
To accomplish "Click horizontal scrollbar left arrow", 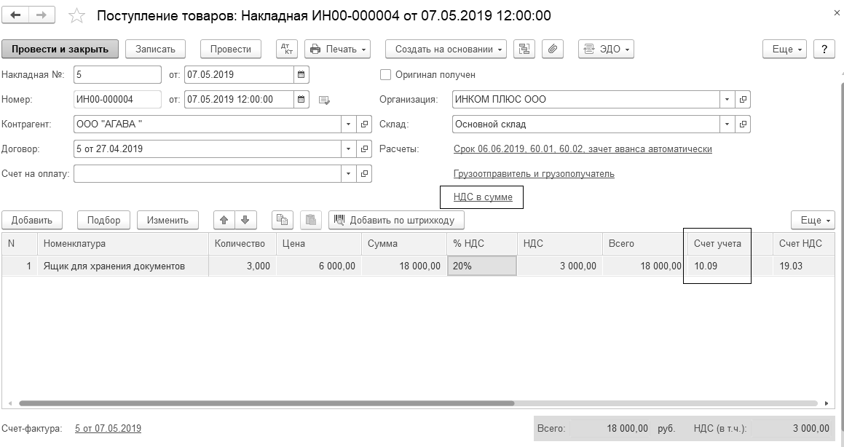I will [x=9, y=403].
